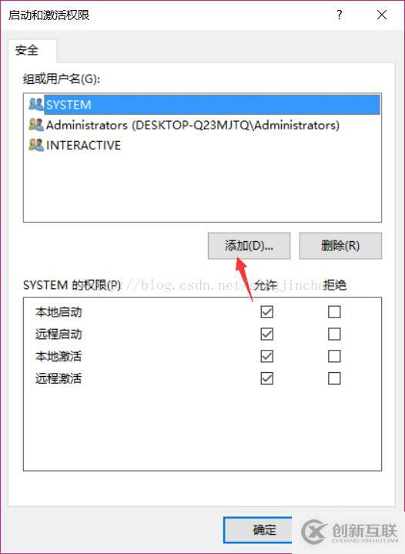The image size is (405, 554).
Task: Check Deny box for 本地激活
Action: click(334, 356)
